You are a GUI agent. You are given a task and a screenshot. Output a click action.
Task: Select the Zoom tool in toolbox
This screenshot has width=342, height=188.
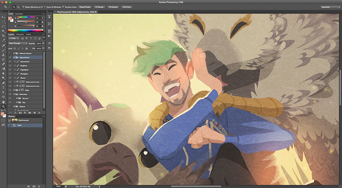pyautogui.click(x=4, y=106)
